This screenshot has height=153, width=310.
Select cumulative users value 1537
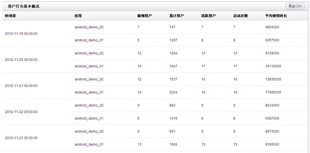pos(173,79)
